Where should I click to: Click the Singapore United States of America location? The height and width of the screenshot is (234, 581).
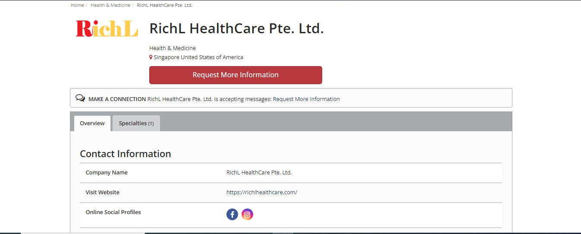(198, 57)
